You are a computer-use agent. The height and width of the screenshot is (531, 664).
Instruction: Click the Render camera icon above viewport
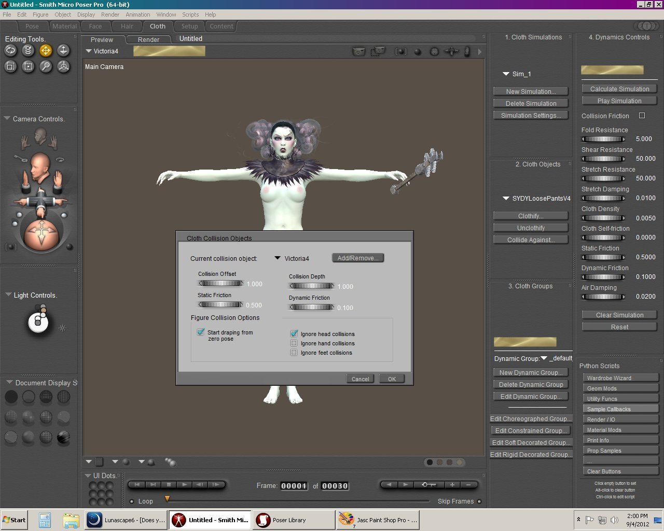coord(358,51)
